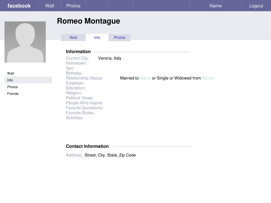271x203 pixels.
Task: Click the profile picture placeholder
Action: click(25, 42)
